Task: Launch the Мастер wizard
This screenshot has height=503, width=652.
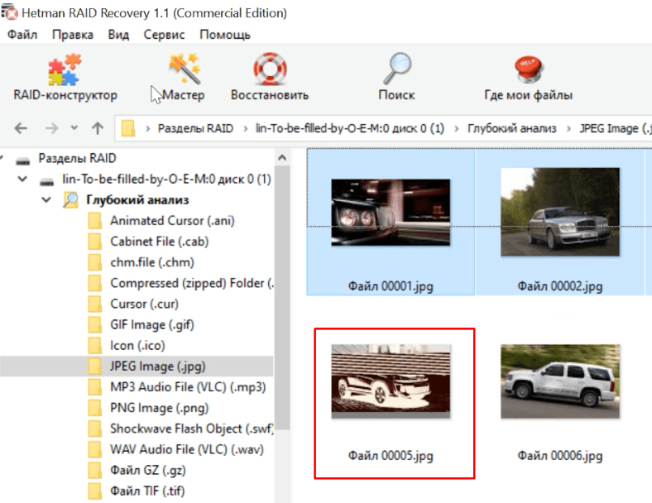Action: [184, 78]
